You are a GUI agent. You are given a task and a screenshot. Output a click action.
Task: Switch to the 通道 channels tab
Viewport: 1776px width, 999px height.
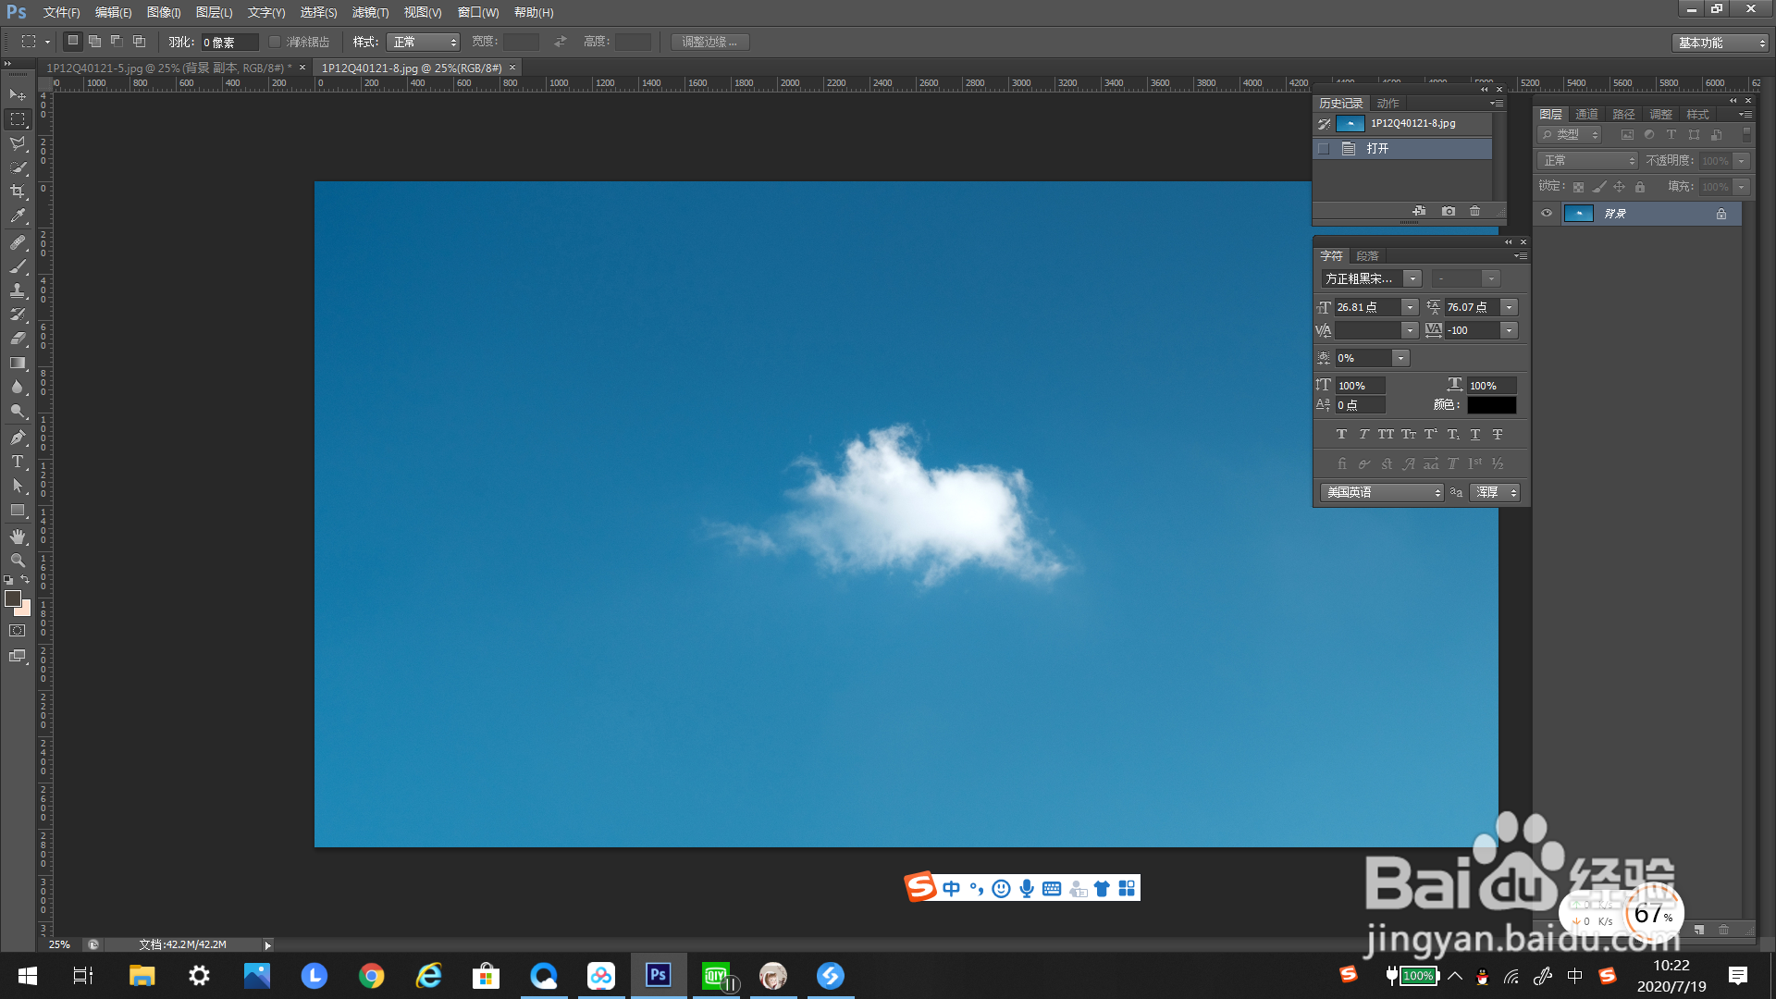(x=1586, y=115)
